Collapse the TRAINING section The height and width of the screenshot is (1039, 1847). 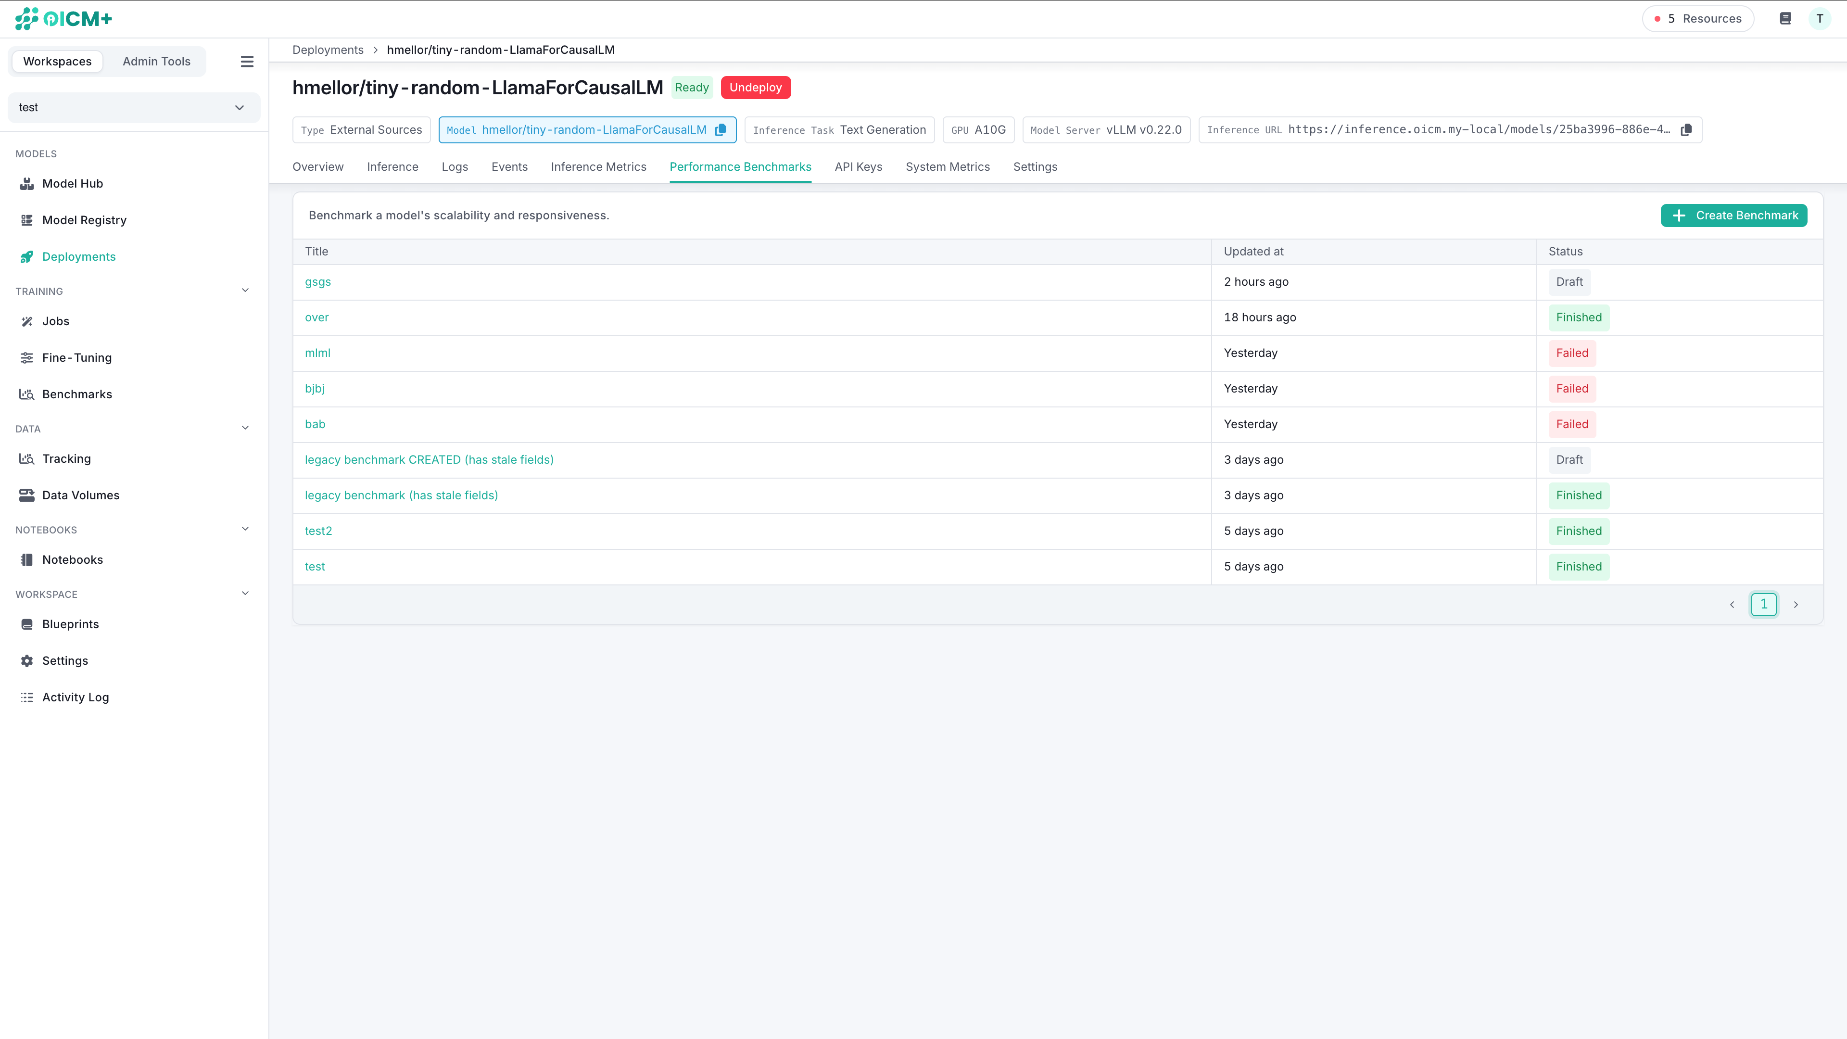pos(245,291)
